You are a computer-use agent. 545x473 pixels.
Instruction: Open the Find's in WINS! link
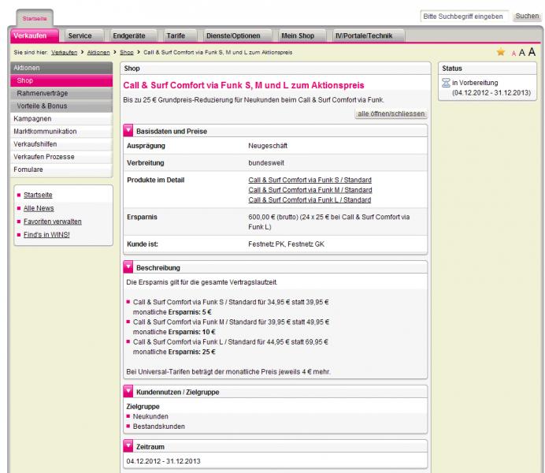pos(46,234)
